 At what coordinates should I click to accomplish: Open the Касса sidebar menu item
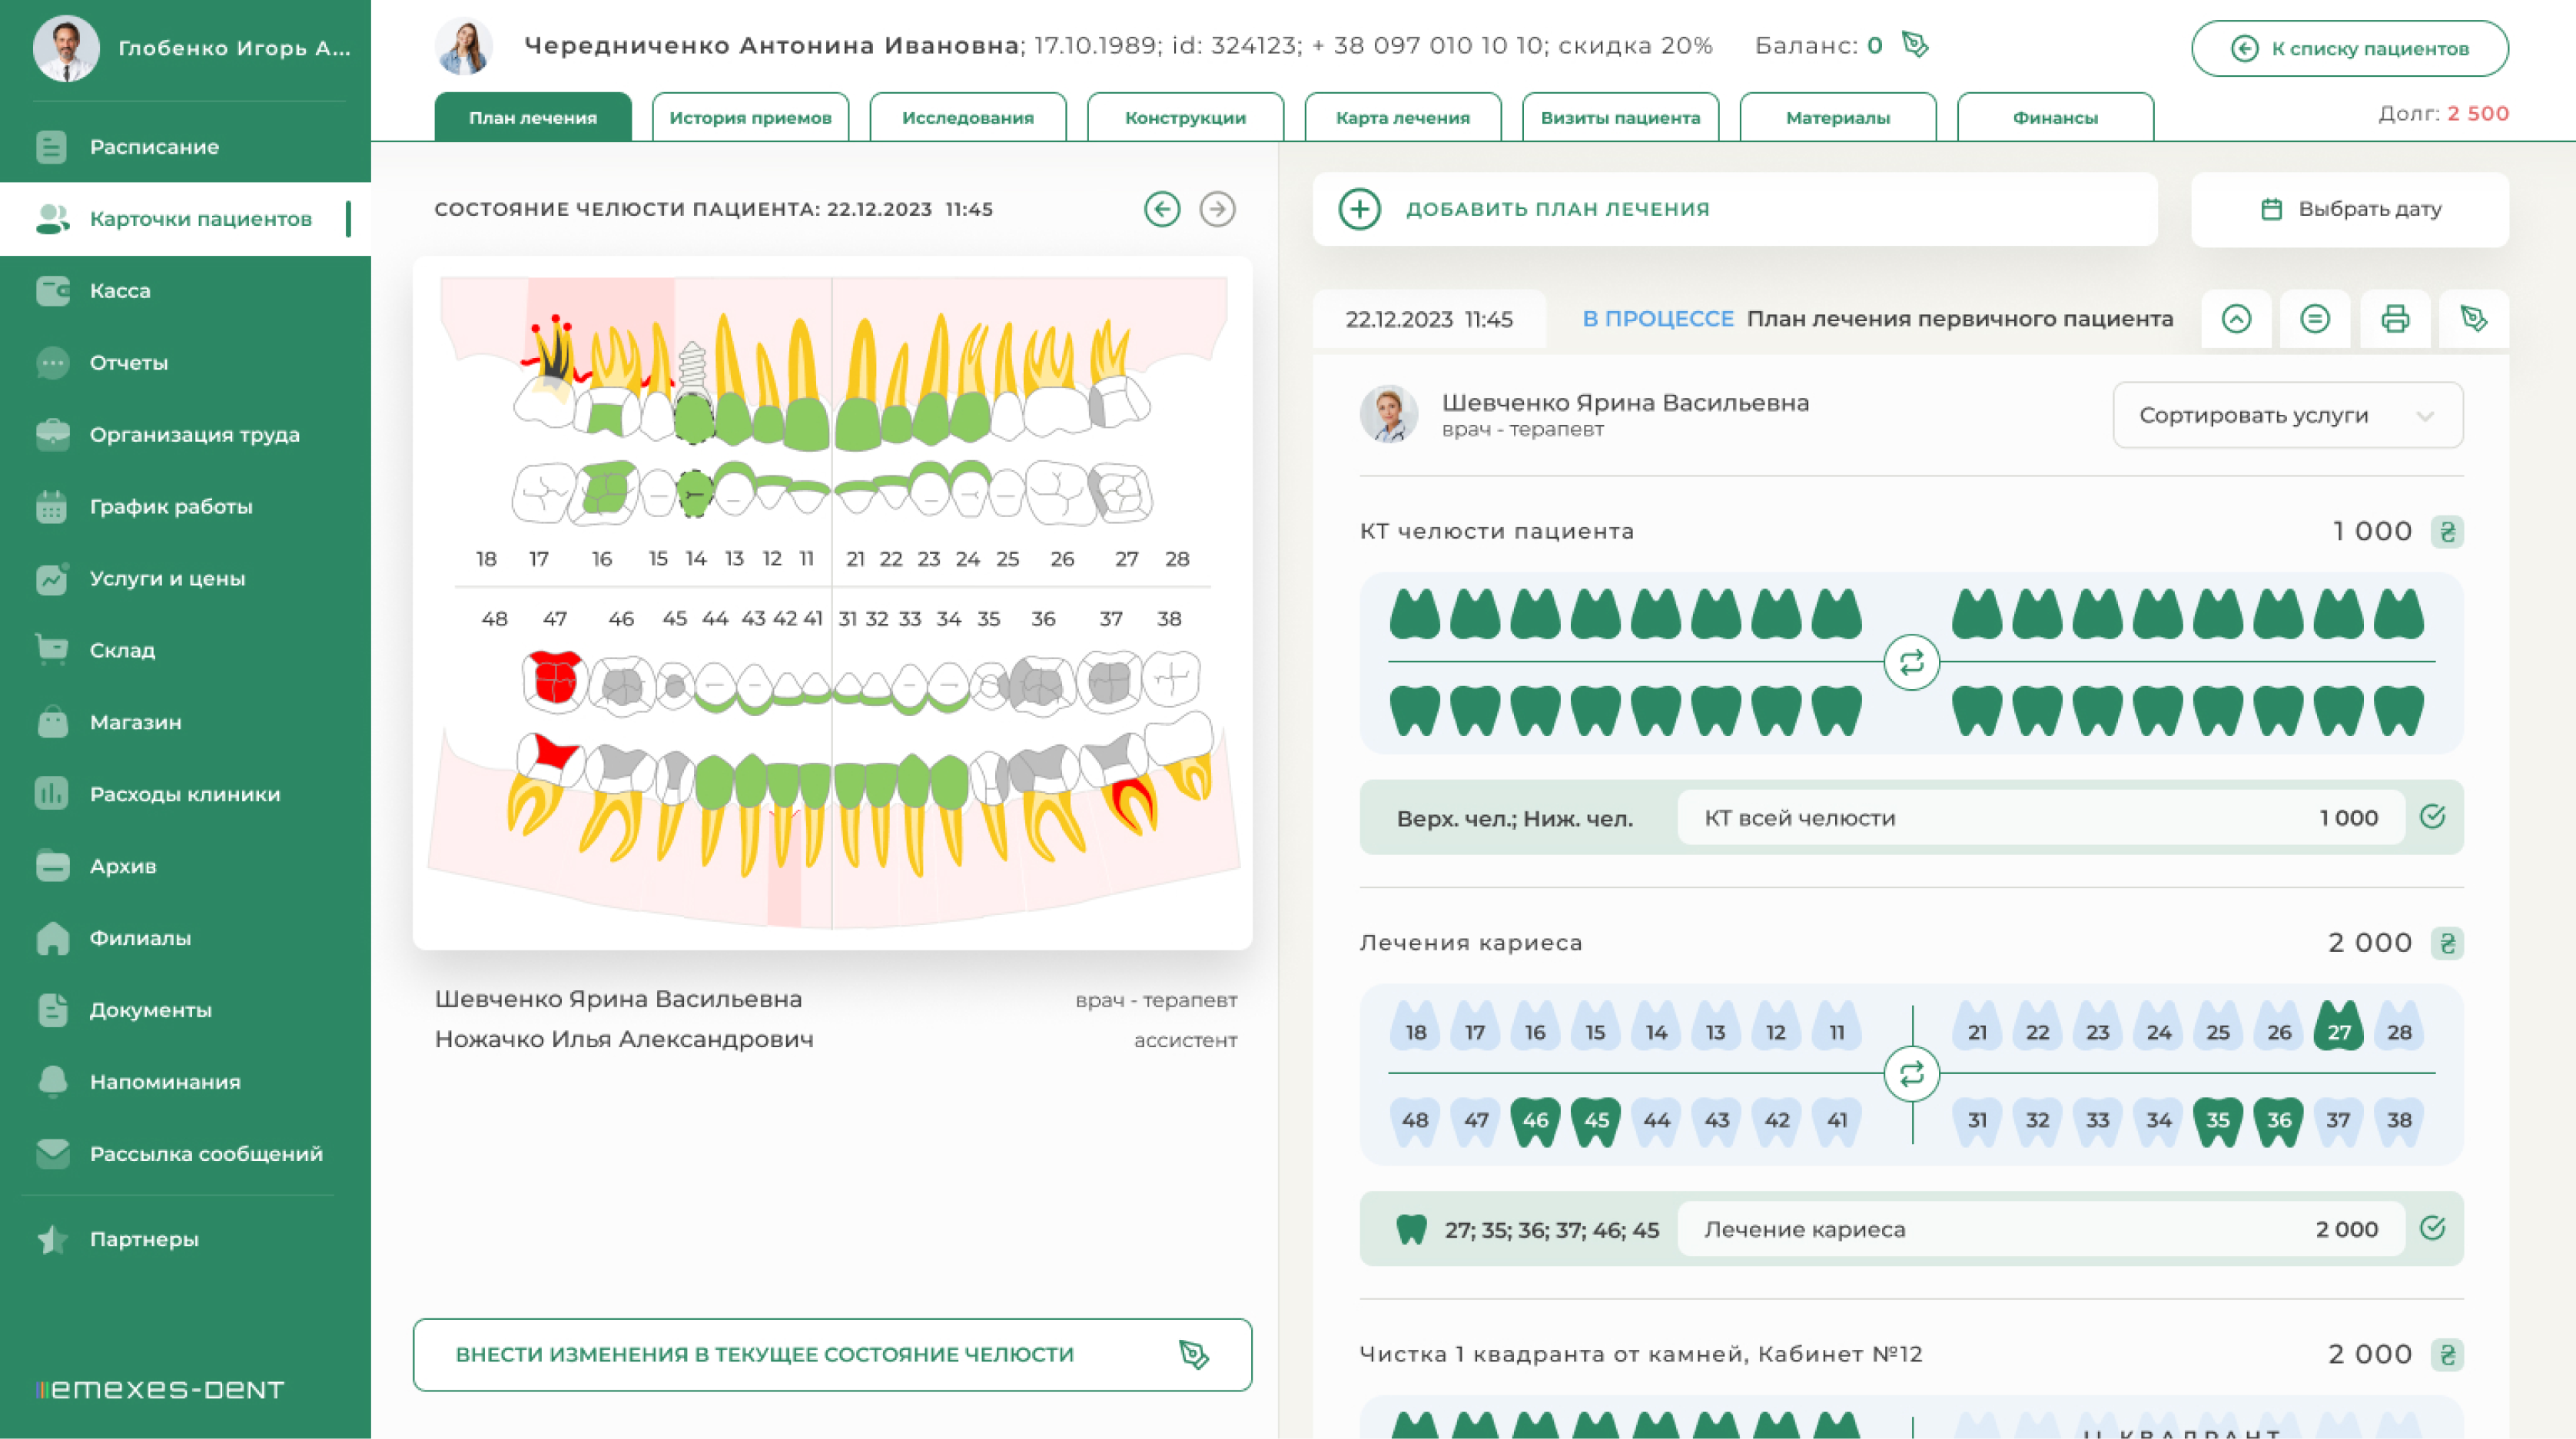click(x=120, y=291)
